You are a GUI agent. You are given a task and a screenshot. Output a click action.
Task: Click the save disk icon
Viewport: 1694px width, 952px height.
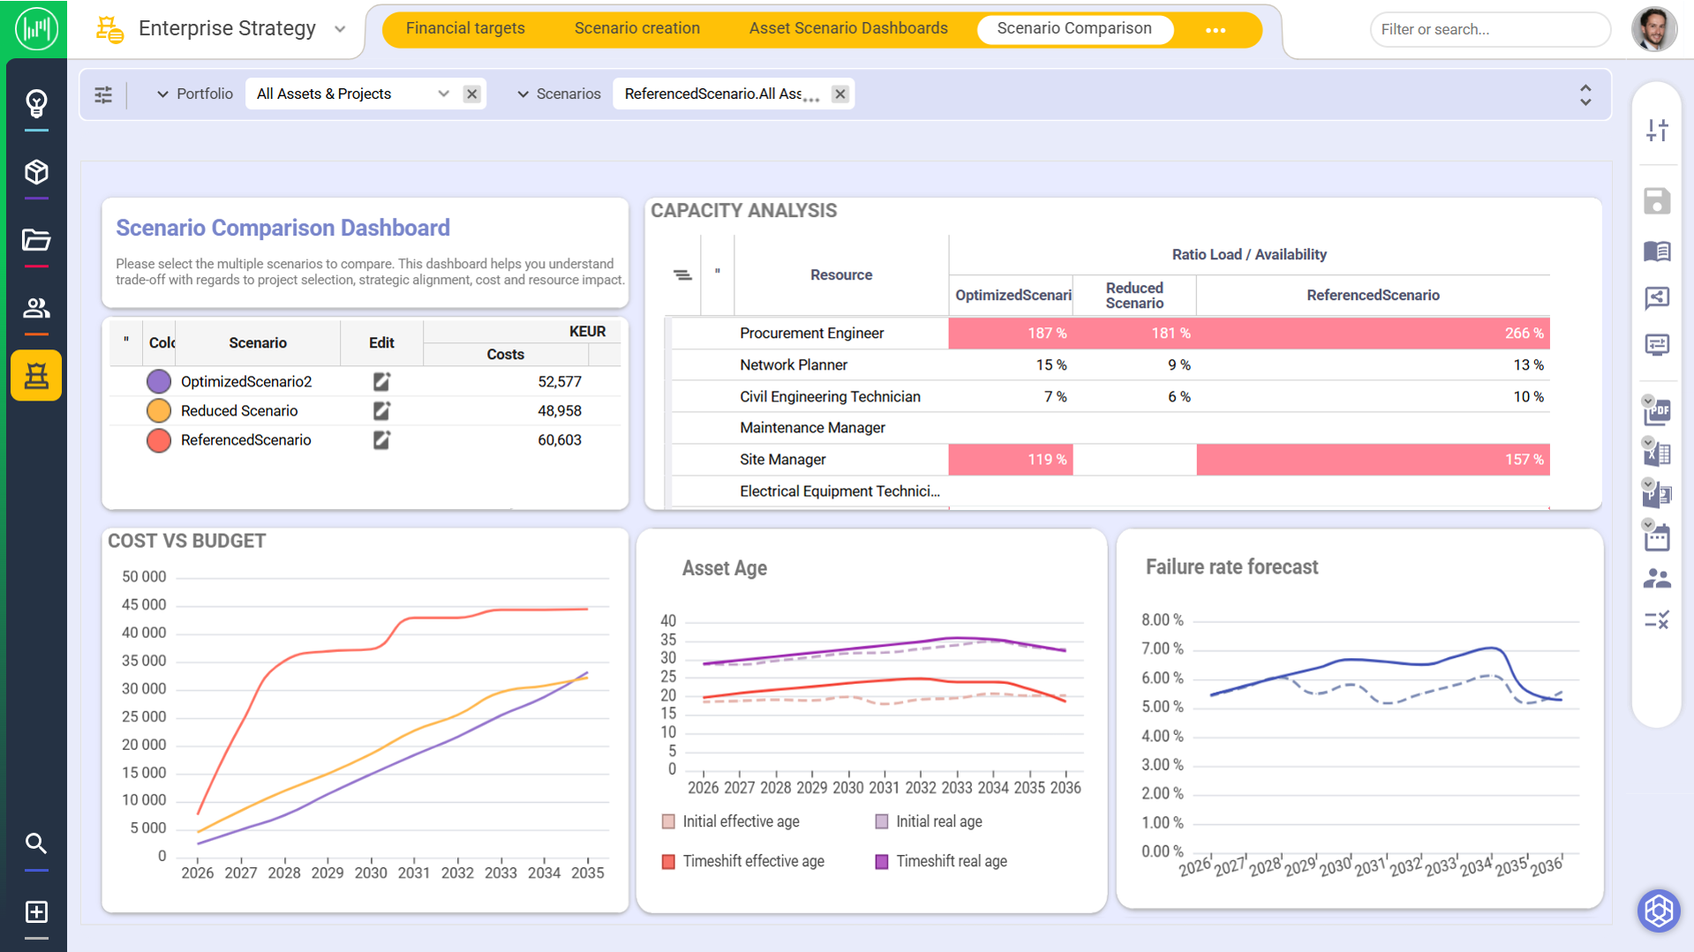tap(1657, 201)
